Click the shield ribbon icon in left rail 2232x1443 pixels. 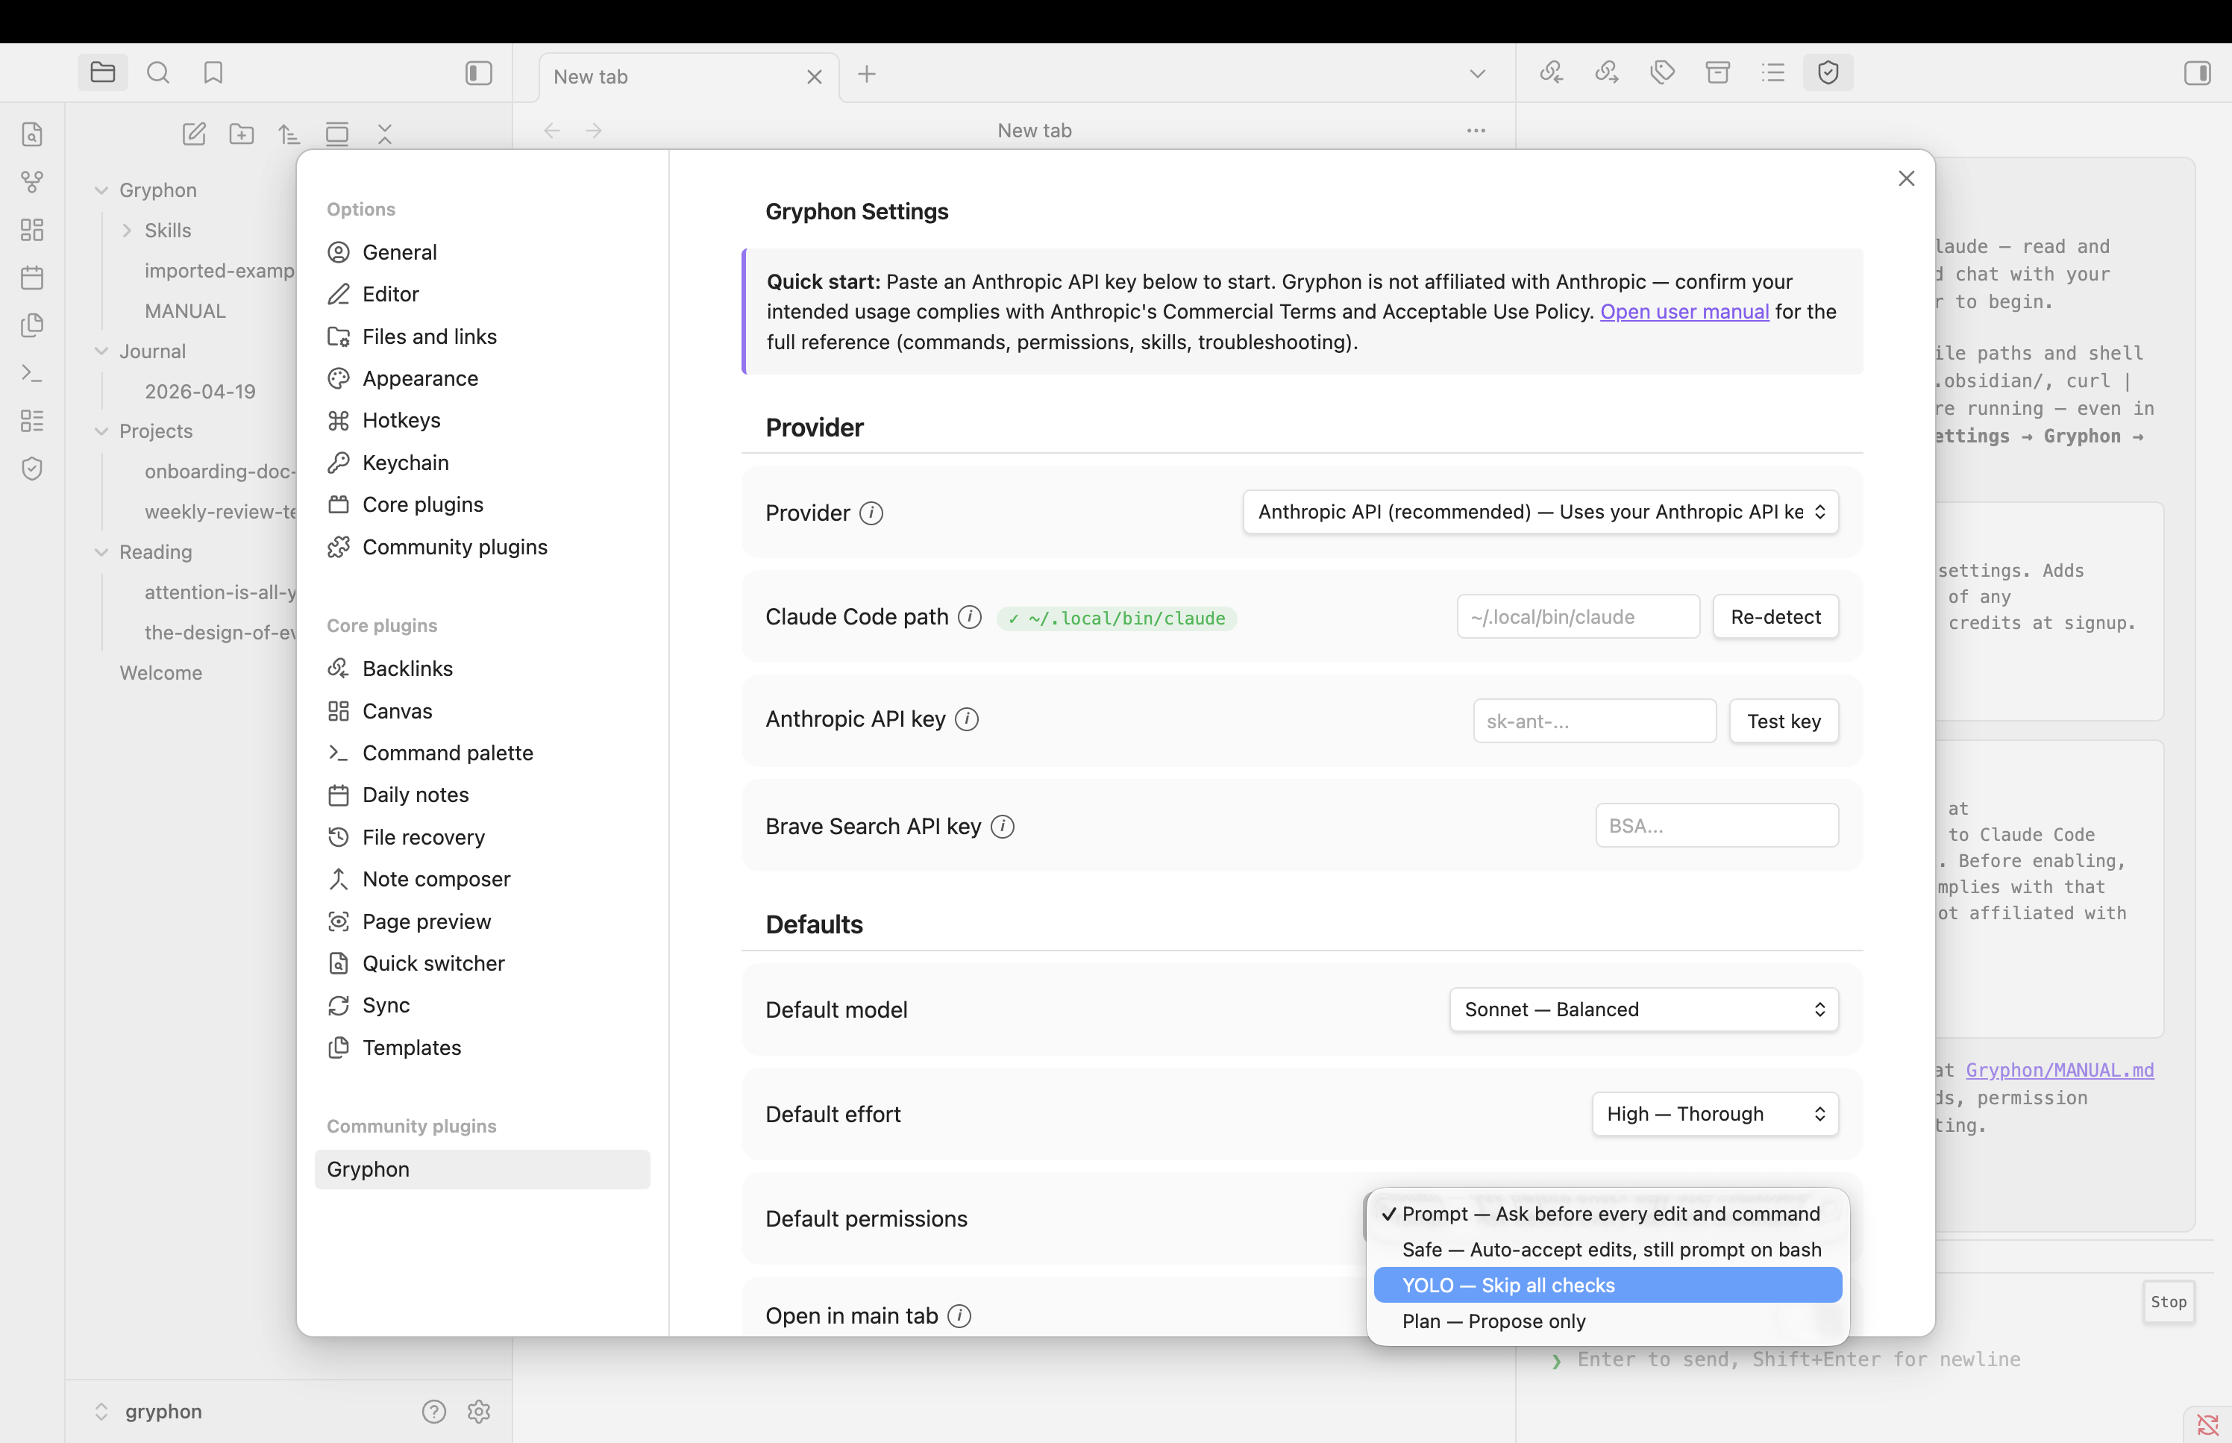click(32, 469)
